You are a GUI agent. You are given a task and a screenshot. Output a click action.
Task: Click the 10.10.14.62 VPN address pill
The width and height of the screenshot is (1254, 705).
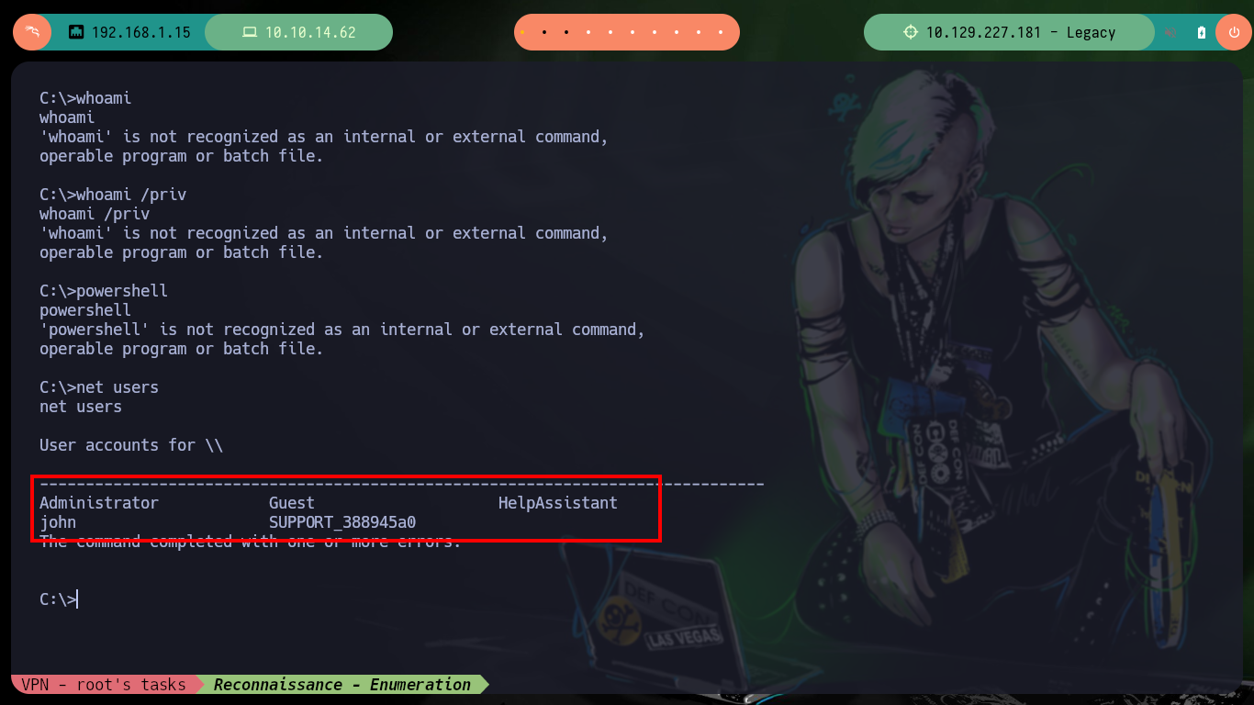coord(298,32)
